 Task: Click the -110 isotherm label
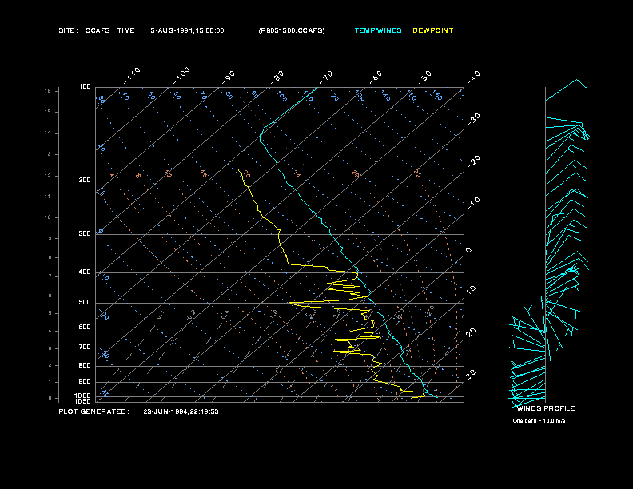coord(132,75)
